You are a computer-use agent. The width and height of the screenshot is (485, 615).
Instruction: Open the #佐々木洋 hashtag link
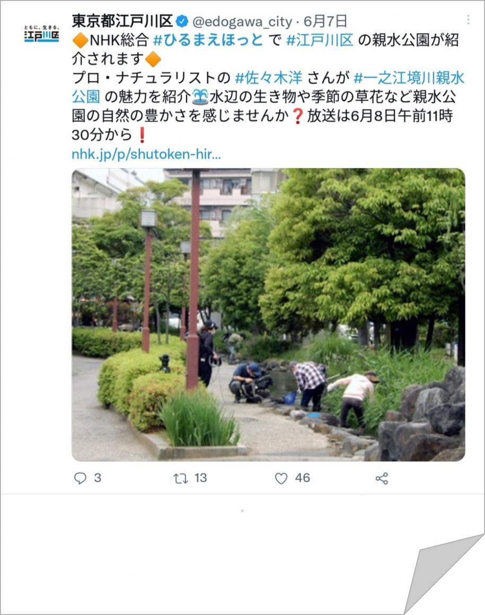[x=269, y=78]
